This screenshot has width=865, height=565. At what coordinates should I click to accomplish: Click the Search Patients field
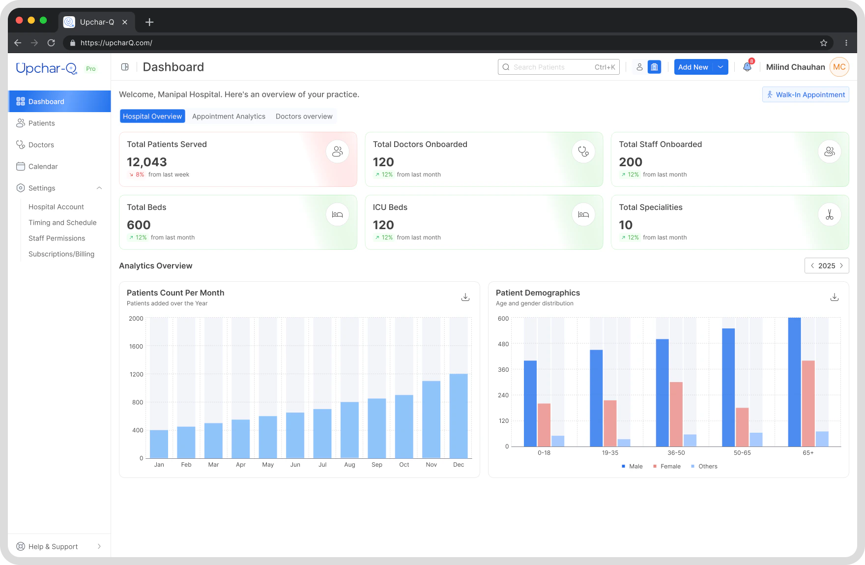[559, 67]
